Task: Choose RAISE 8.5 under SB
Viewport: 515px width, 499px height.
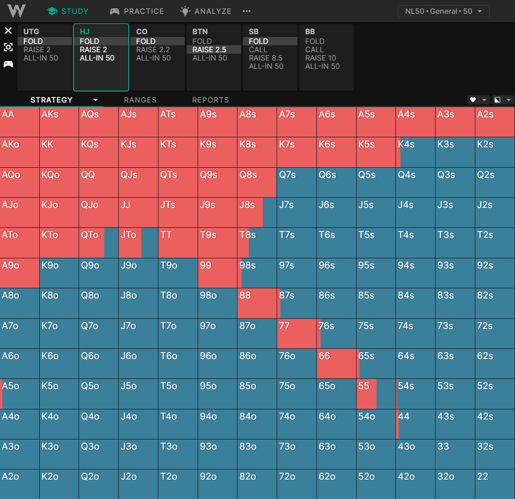Action: pos(265,58)
